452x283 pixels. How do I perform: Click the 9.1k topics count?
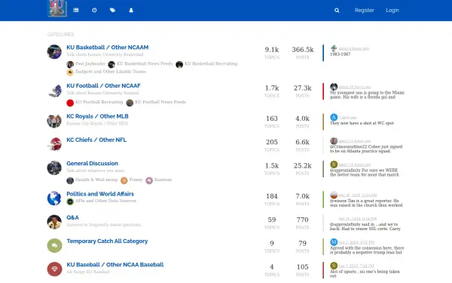272,50
